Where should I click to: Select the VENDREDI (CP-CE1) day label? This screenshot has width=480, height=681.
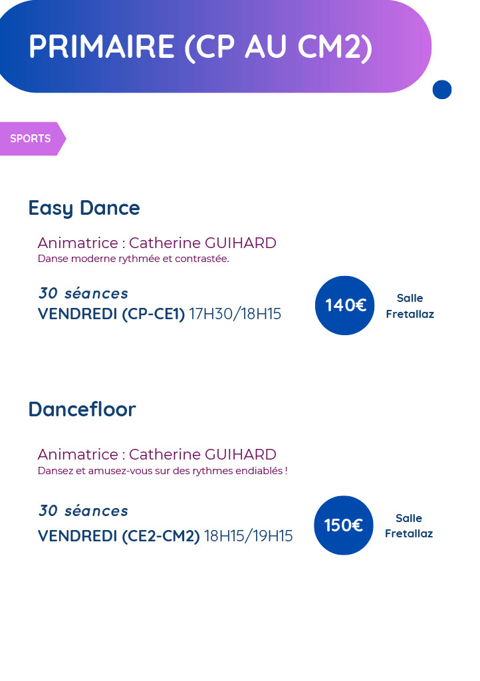pyautogui.click(x=111, y=314)
